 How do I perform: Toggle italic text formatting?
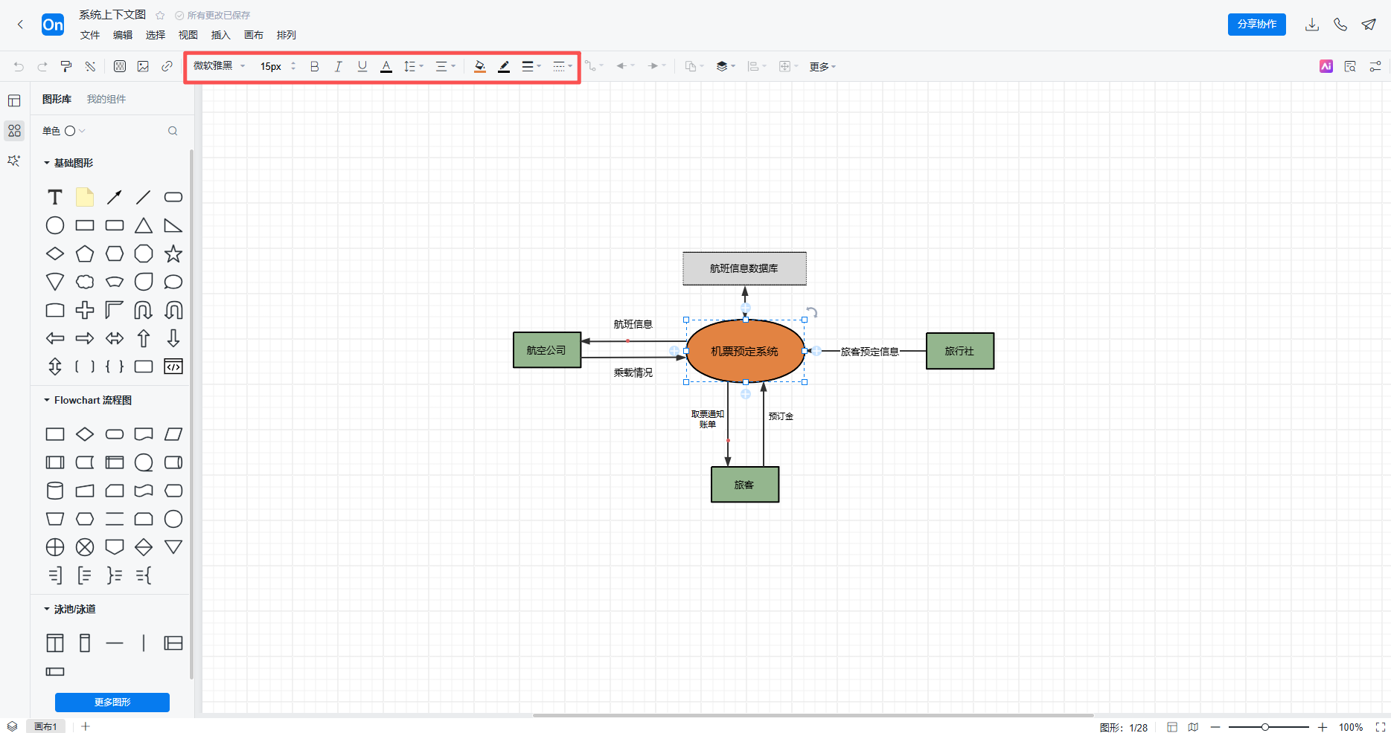click(x=338, y=66)
